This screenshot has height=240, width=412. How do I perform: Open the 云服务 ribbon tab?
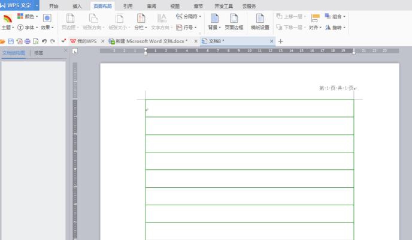(249, 6)
